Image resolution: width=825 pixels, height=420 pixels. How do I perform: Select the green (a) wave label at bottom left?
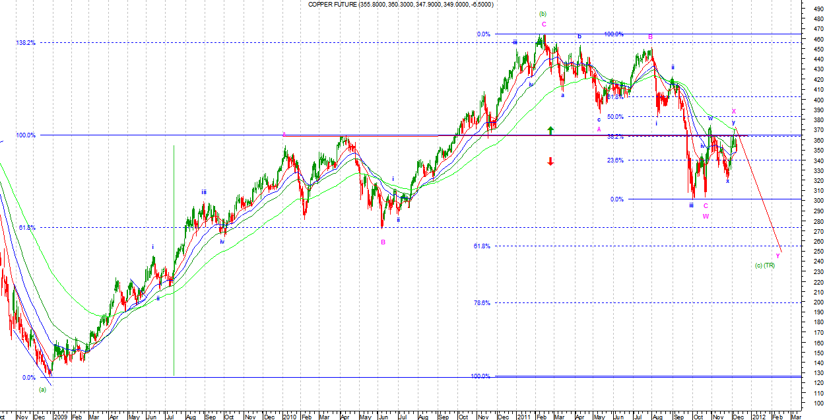pyautogui.click(x=42, y=390)
